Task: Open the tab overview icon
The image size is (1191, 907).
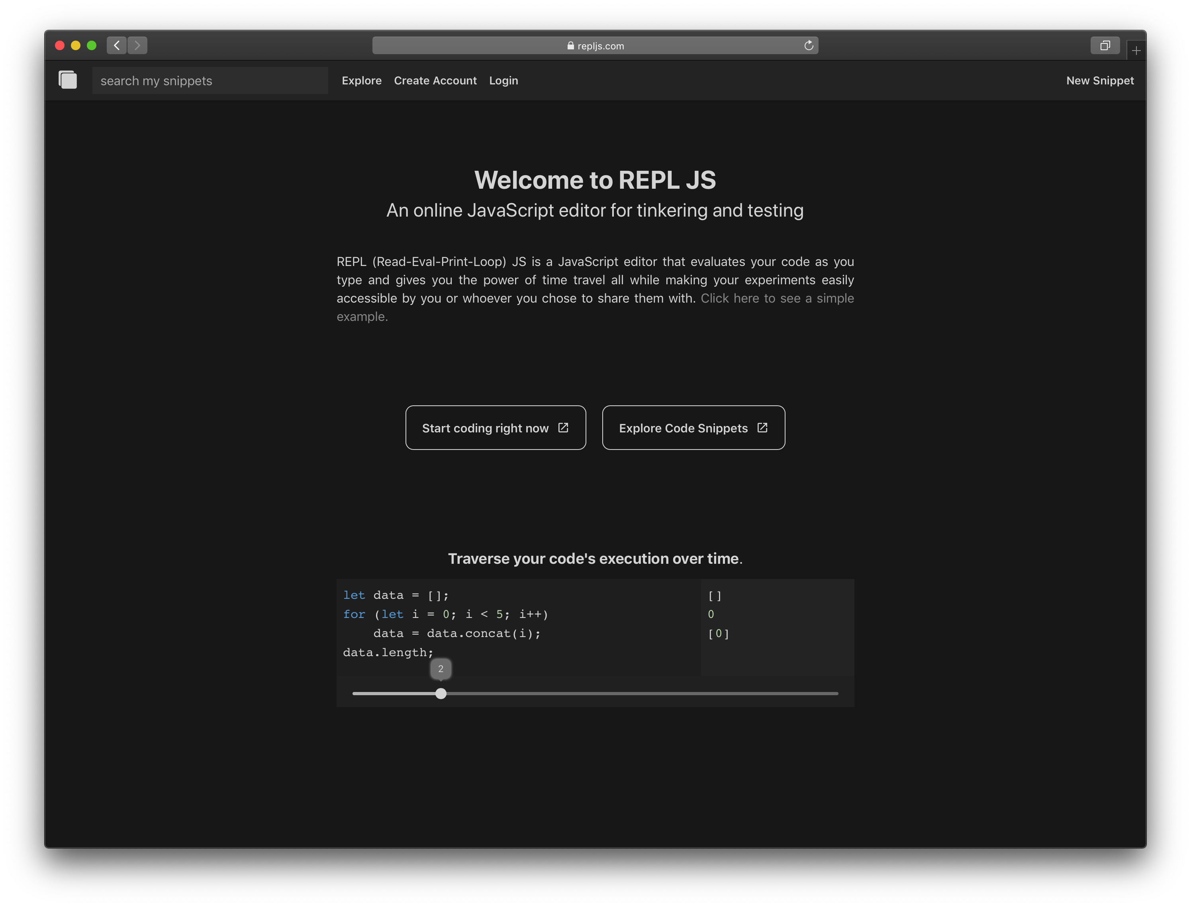Action: tap(1105, 46)
